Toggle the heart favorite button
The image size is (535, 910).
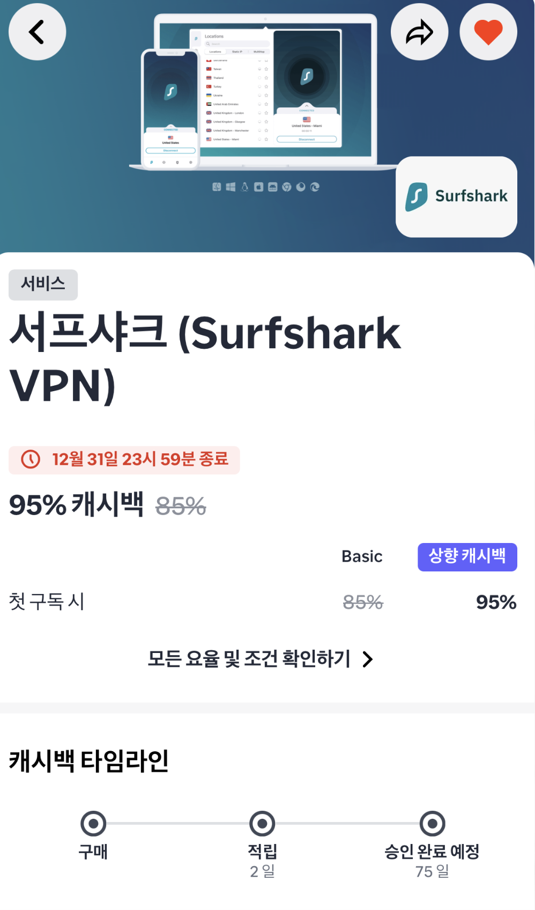(488, 31)
